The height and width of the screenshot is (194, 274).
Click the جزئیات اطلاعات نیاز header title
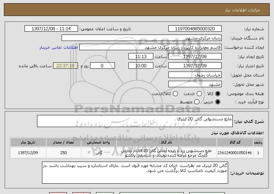pos(242,10)
